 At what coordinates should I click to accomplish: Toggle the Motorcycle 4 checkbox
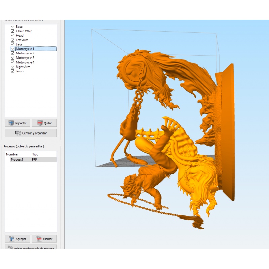click(13, 62)
